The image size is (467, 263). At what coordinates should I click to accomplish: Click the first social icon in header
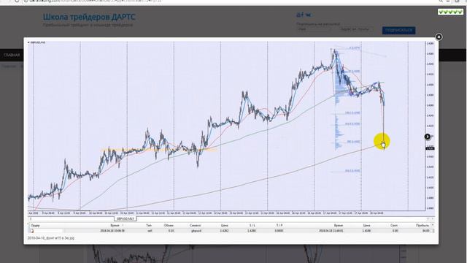[x=298, y=15]
